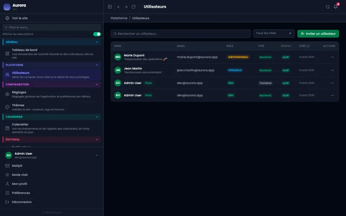Click Inviter un utilisateur button
346x216 pixels.
click(x=318, y=34)
